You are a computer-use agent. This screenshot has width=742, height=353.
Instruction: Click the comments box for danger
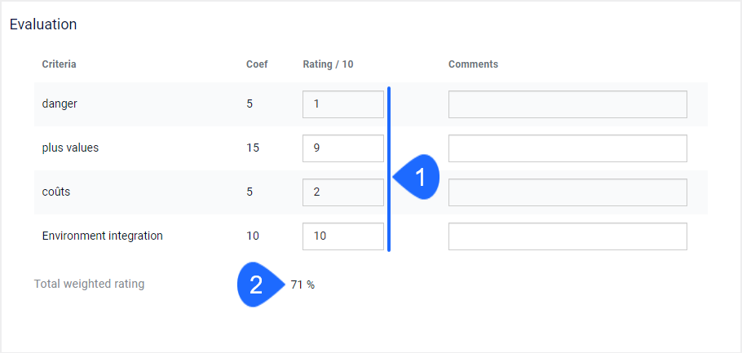(x=568, y=104)
